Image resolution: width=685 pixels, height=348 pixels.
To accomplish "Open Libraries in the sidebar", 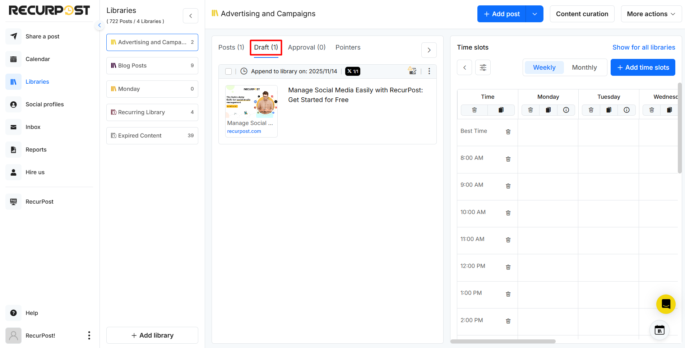I will click(x=37, y=82).
